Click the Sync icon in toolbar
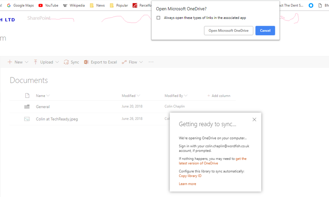329x197 pixels. point(66,62)
